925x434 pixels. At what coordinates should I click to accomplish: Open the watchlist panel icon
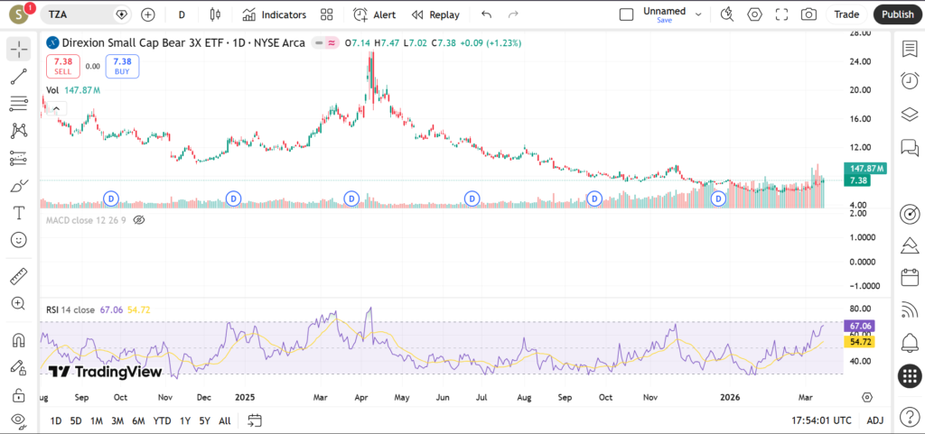pyautogui.click(x=910, y=48)
